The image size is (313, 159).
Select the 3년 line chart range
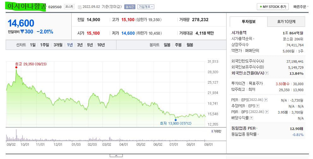80,45
